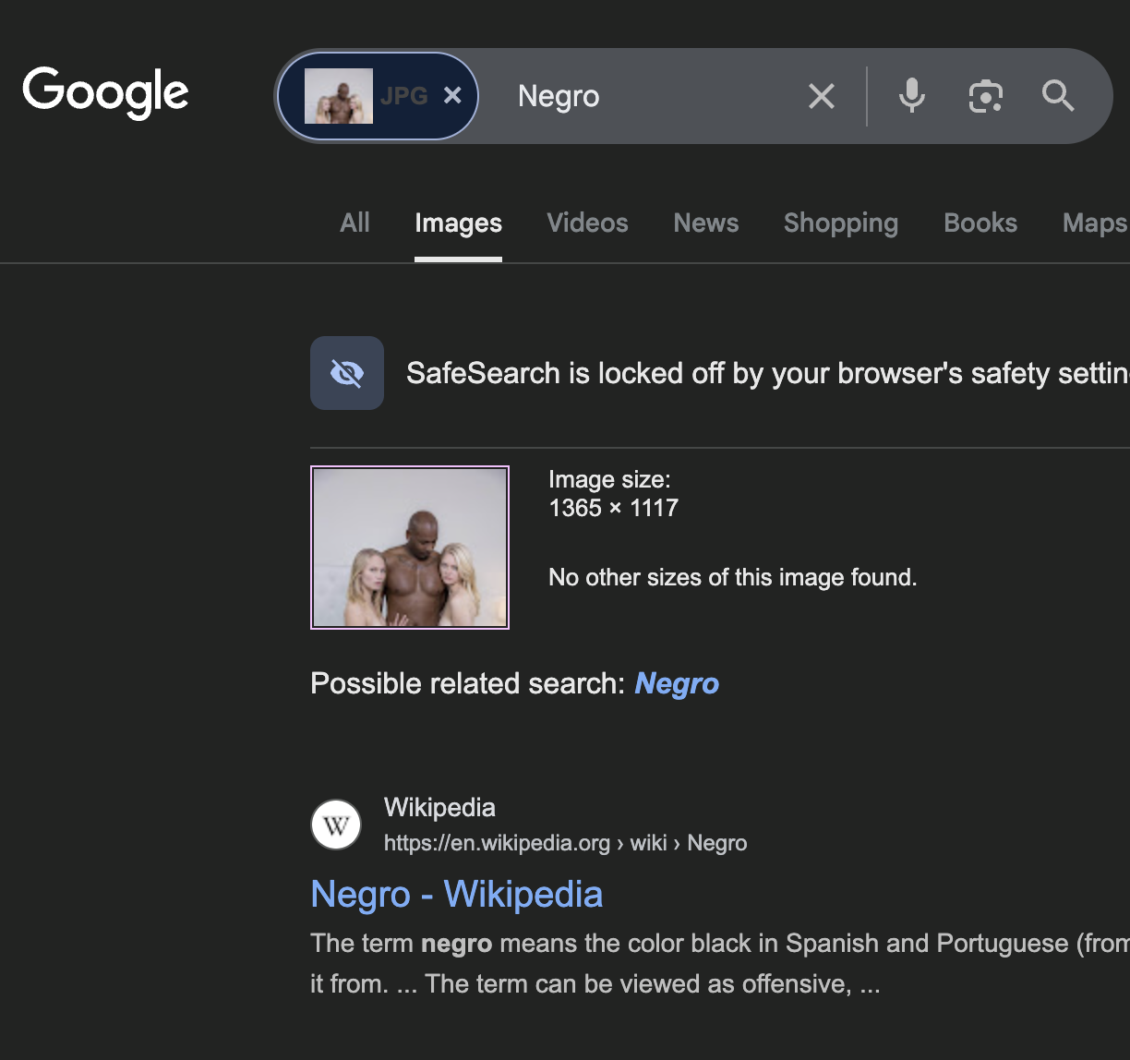Open search by image camera icon
Image resolution: width=1130 pixels, height=1060 pixels.
point(986,96)
